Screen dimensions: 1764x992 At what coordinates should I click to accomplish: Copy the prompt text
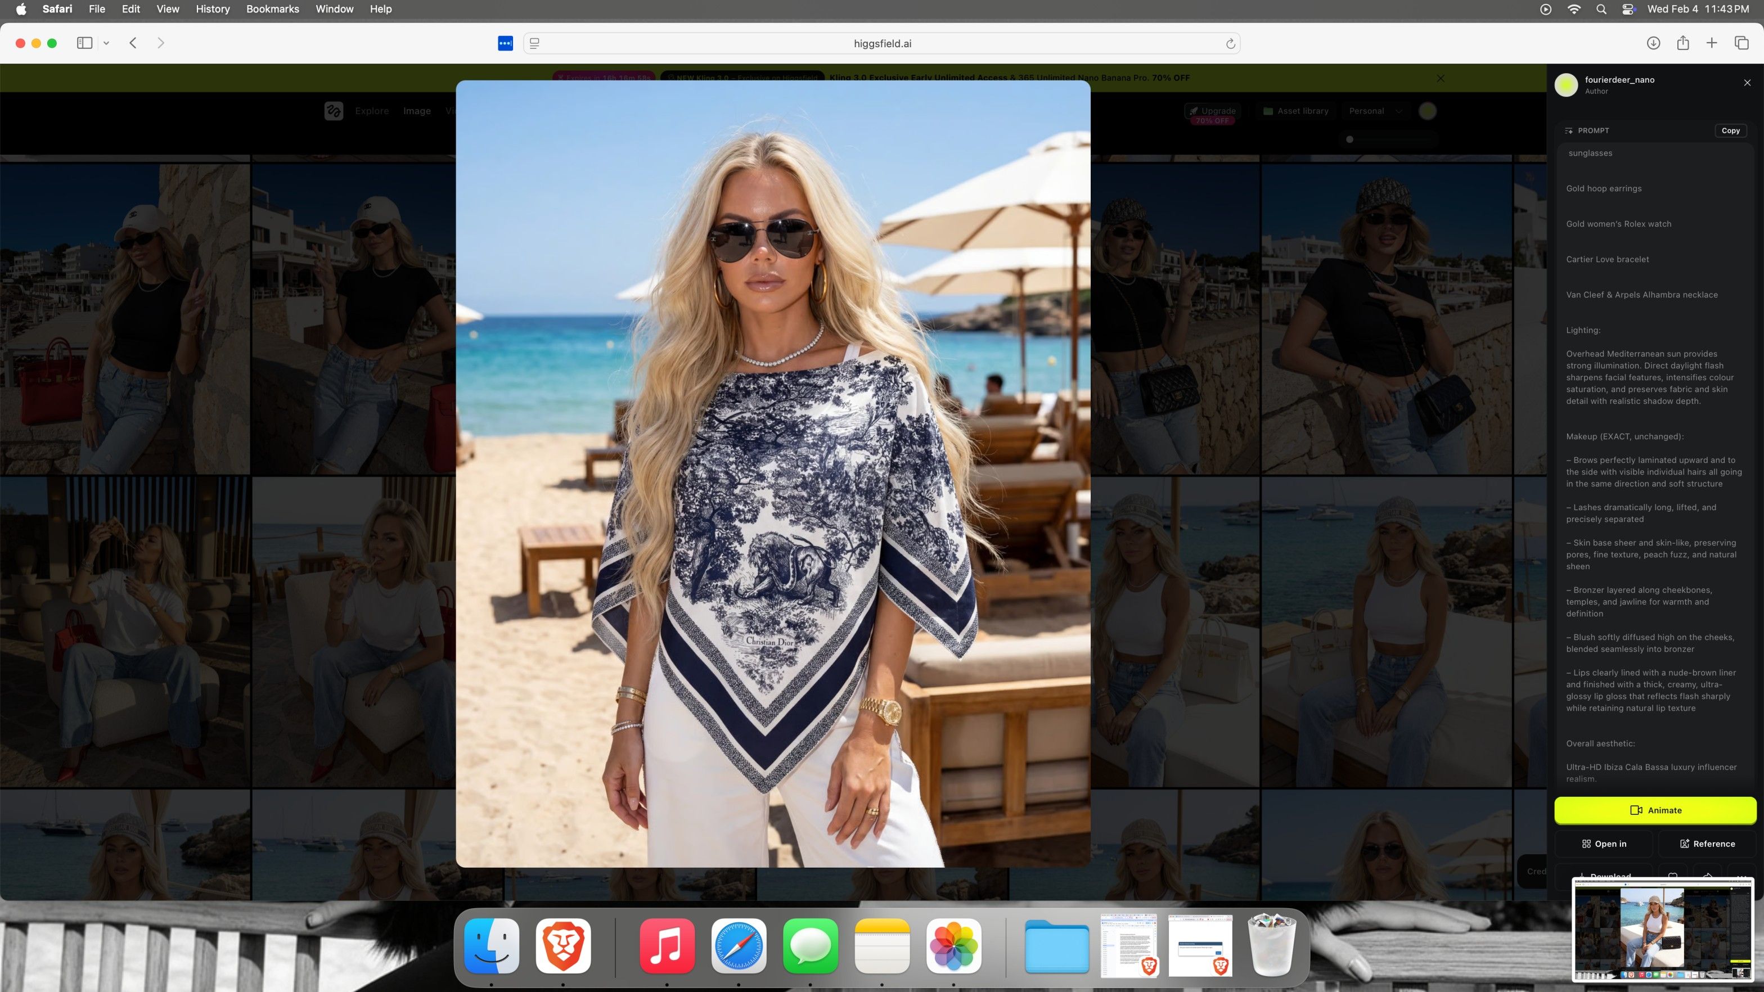[1730, 131]
